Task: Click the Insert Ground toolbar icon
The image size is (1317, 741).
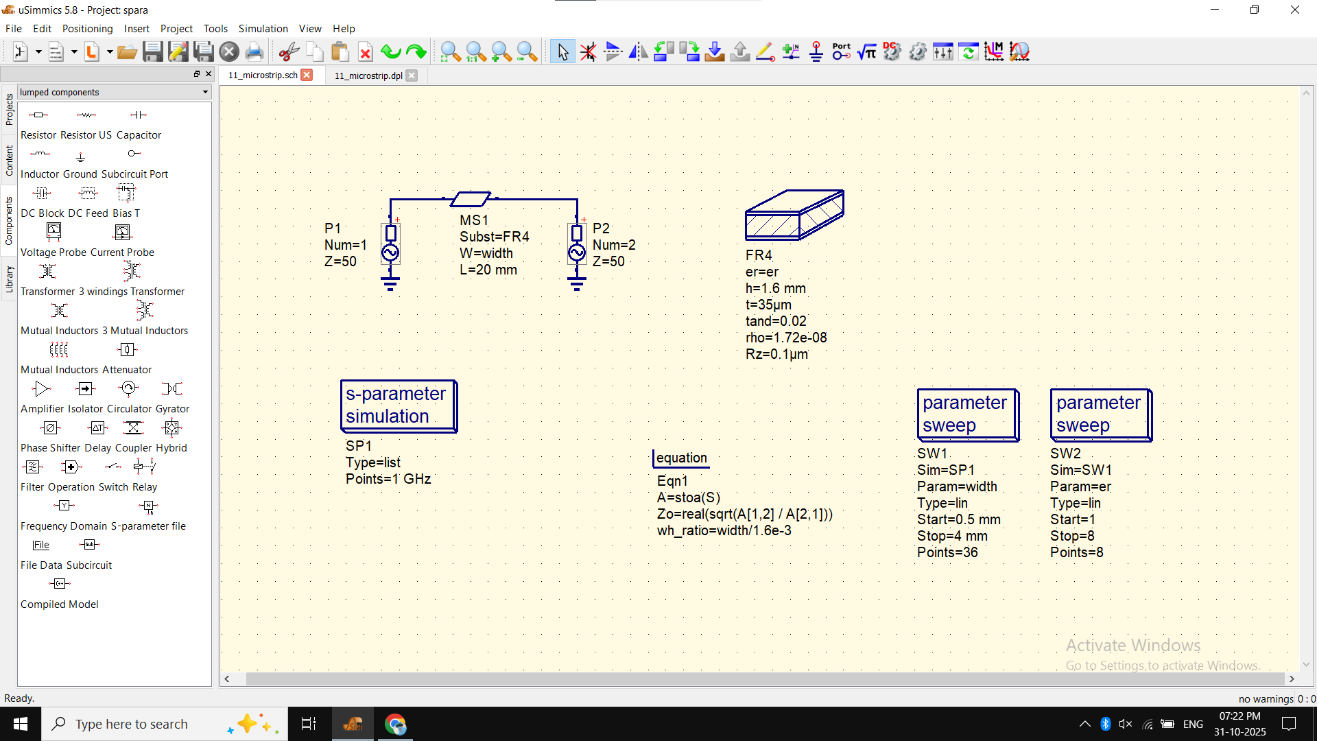Action: coord(816,51)
